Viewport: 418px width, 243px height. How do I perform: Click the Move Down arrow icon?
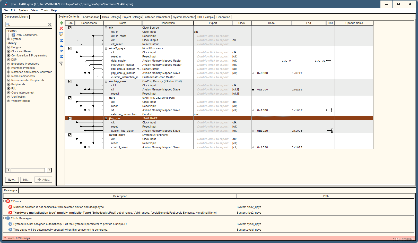tap(61, 51)
